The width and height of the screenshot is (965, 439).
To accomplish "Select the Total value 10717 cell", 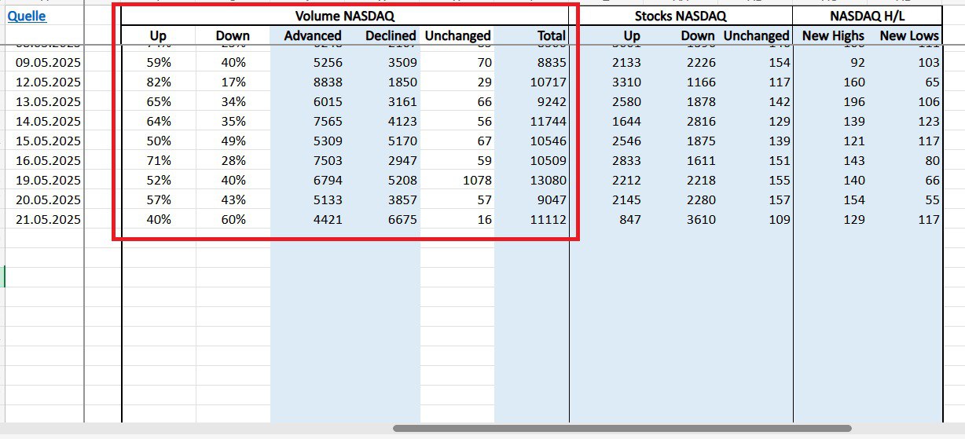I will tap(548, 82).
